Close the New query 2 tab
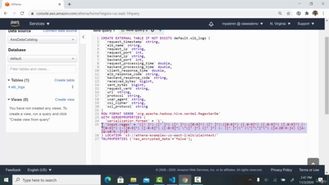The width and height of the screenshot is (329, 185). pyautogui.click(x=153, y=31)
